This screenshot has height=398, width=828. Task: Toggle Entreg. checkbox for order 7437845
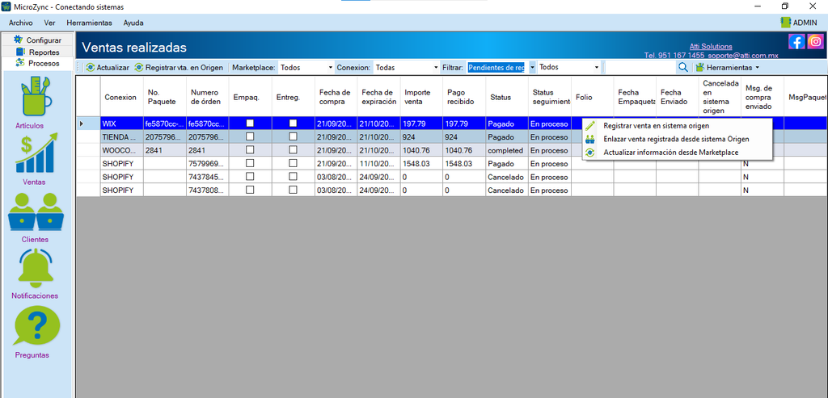293,177
